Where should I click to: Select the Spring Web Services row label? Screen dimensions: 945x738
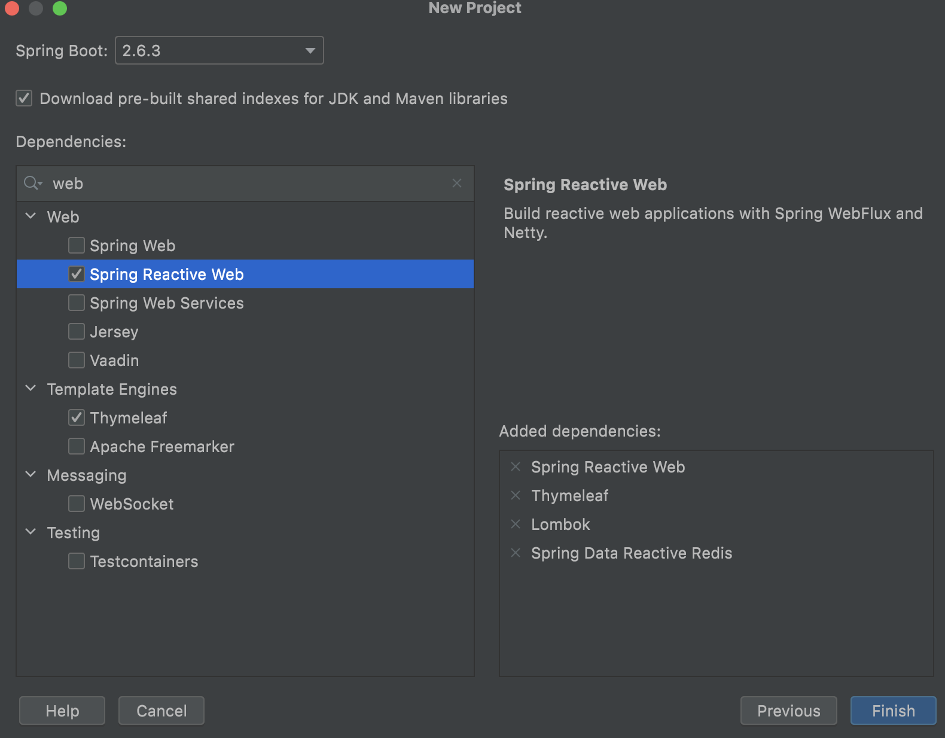click(167, 303)
